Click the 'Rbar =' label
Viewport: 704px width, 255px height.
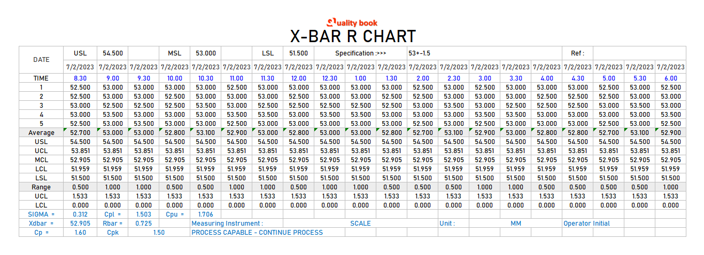113,223
